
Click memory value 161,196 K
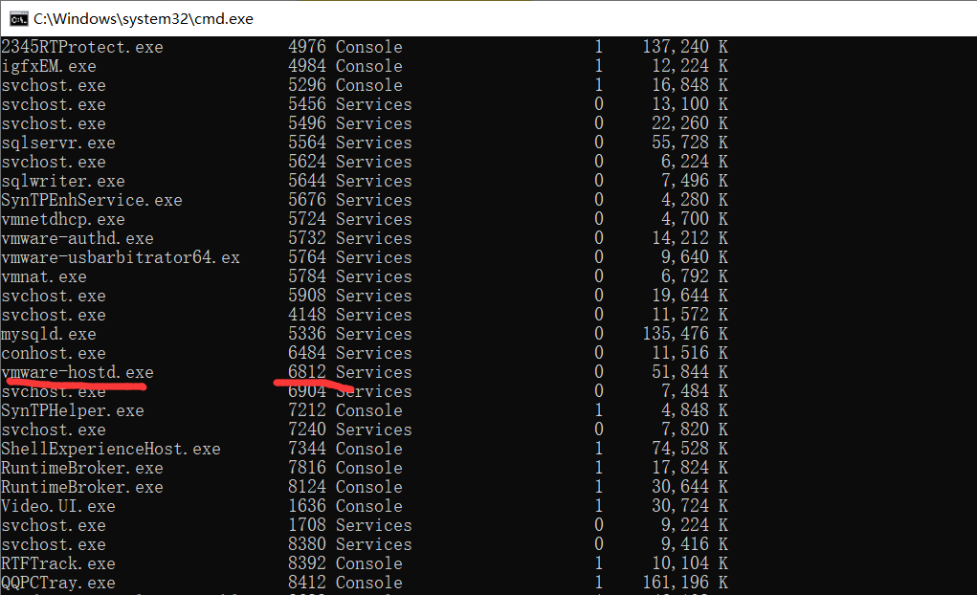point(685,584)
